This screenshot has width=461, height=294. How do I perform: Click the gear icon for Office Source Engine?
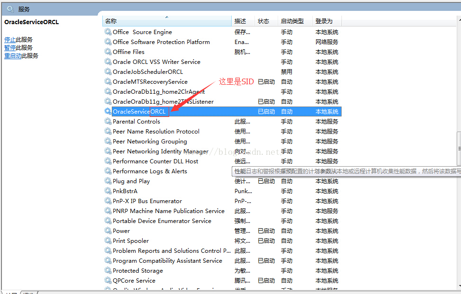[108, 32]
